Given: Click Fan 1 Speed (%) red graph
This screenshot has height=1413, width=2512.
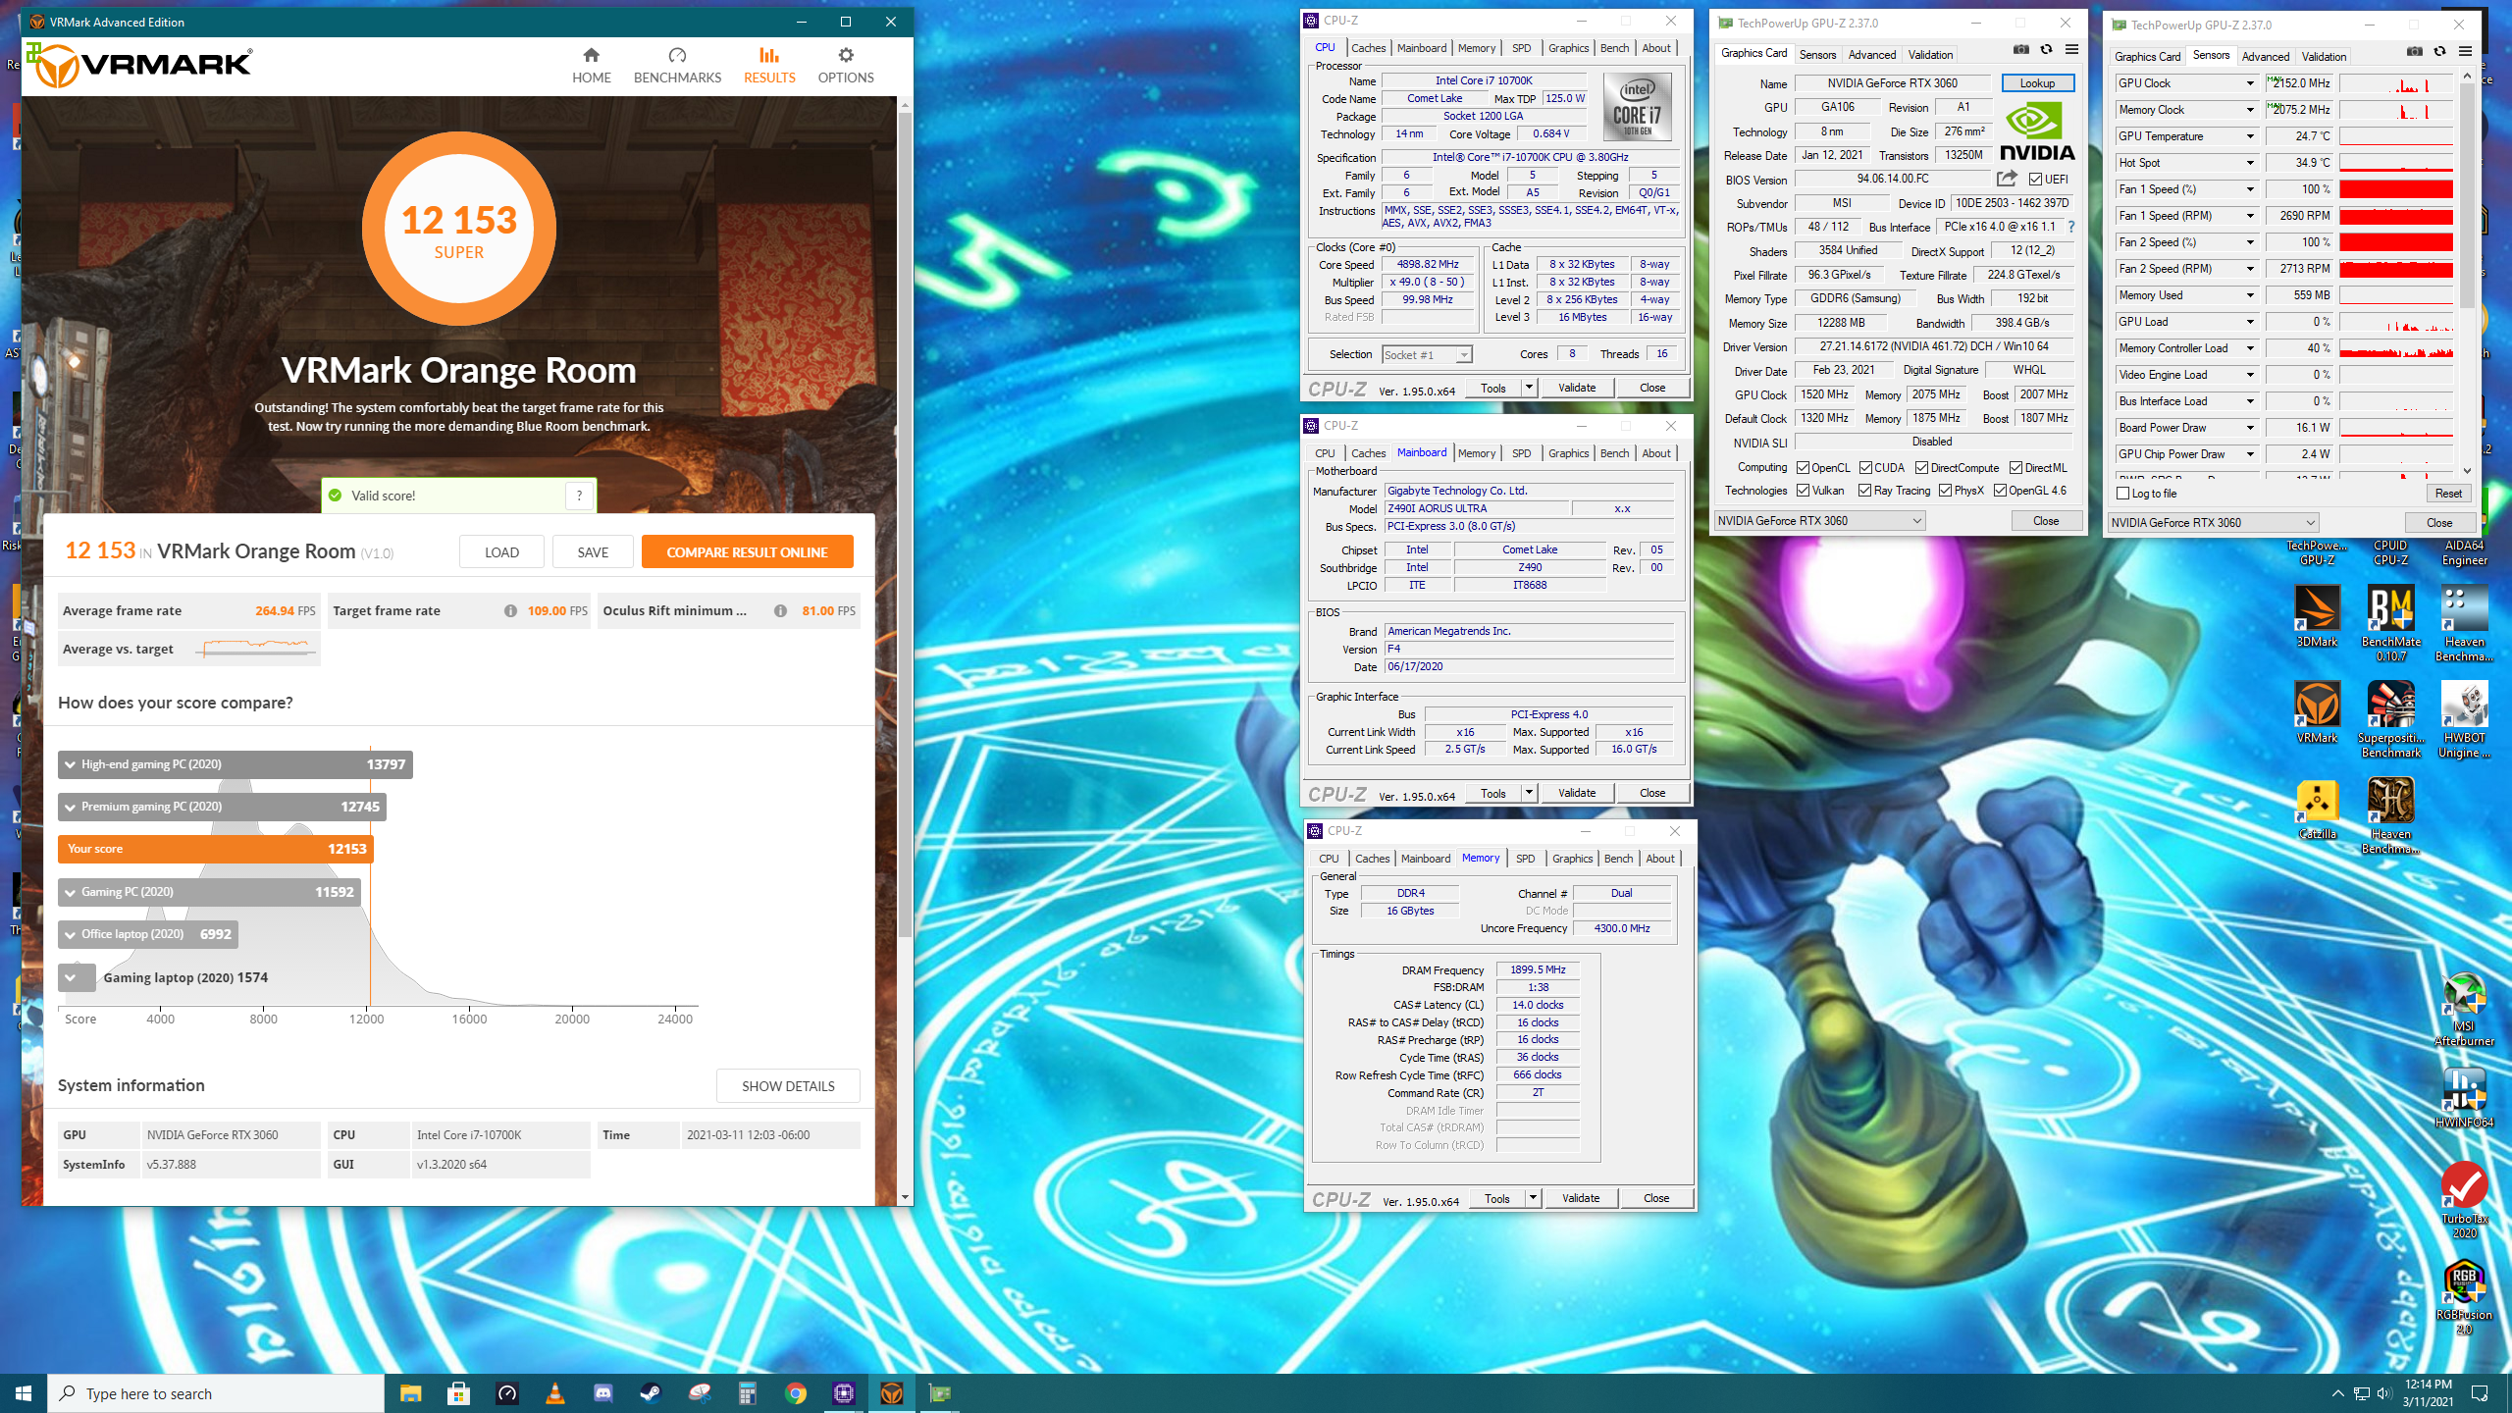Looking at the screenshot, I should point(2396,189).
